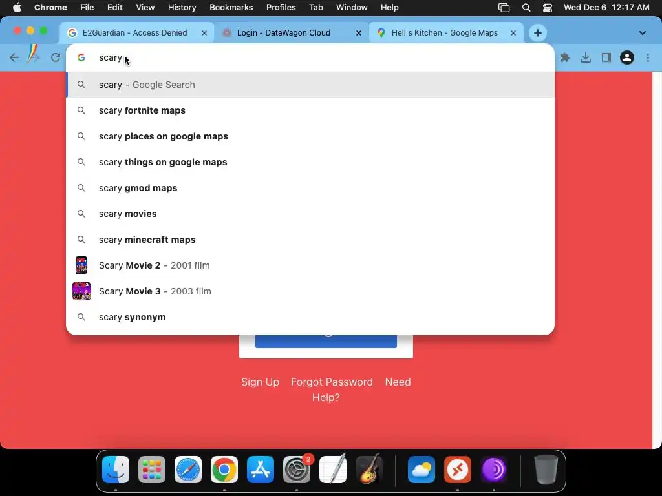Image resolution: width=662 pixels, height=496 pixels.
Task: Close the E2Guardian - Access Denied tab
Action: [x=204, y=33]
